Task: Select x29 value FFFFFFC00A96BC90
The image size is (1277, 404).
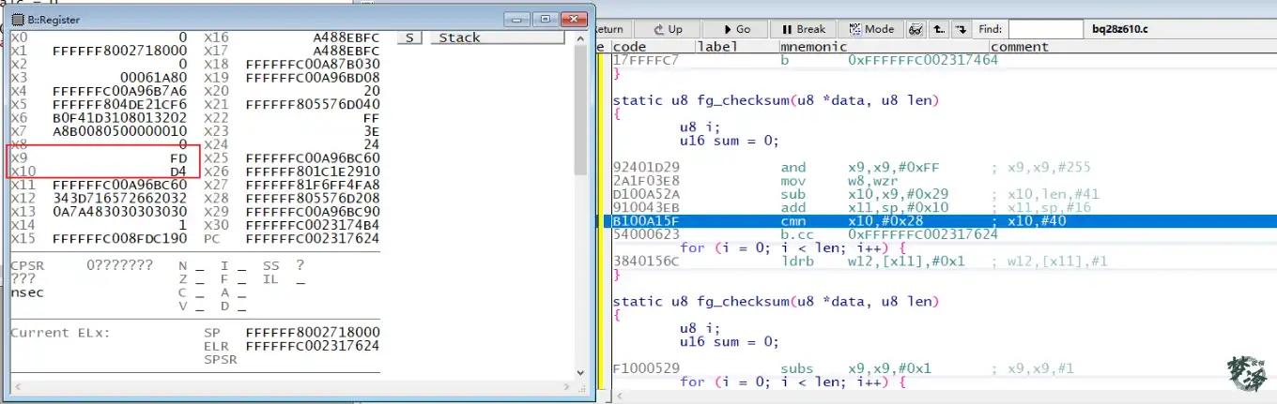Action: (x=313, y=212)
